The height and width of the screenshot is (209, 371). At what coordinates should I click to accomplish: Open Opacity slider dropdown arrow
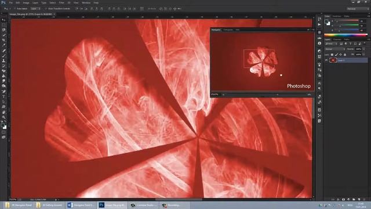point(364,49)
